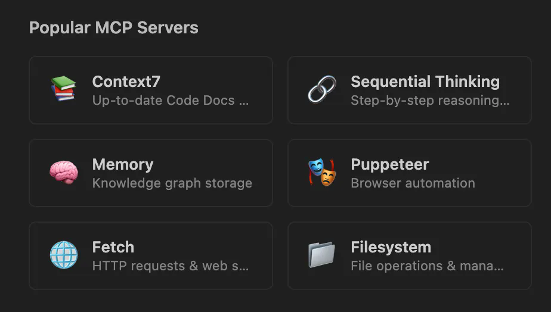
Task: Click the Puppeteer theater masks icon
Action: click(x=322, y=172)
